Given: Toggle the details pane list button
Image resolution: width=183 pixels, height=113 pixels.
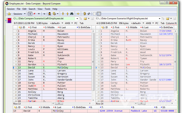Looking at the screenshot, I should 99,14.
